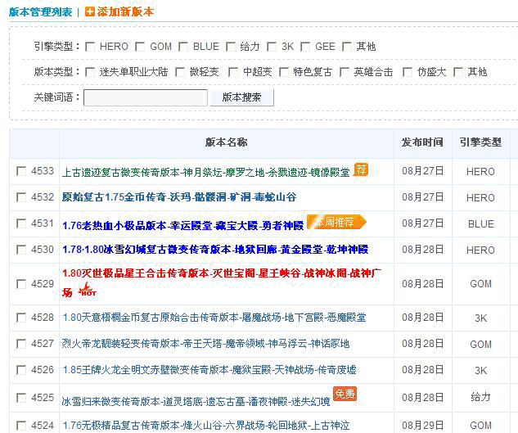Click HERO engine cell in row 4532
This screenshot has width=518, height=433.
480,197
